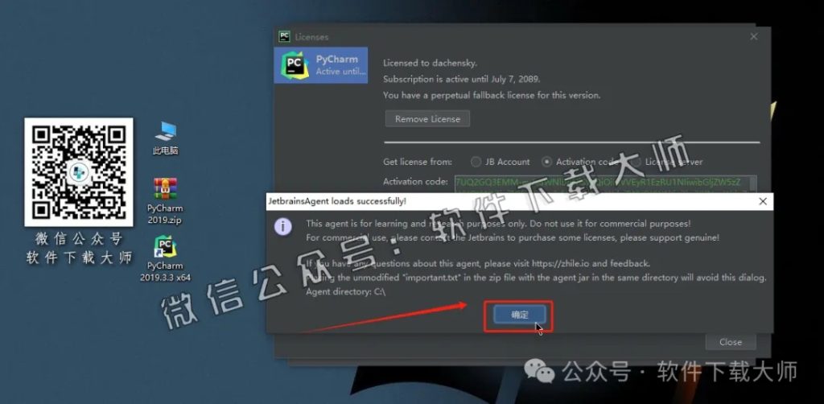Click the info icon in the agent dialog
Screen dimensions: 824x404
tap(283, 226)
